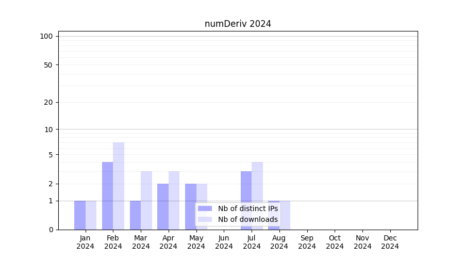Click the Mar 2024 downloads bar
The width and height of the screenshot is (464, 258).
146,200
